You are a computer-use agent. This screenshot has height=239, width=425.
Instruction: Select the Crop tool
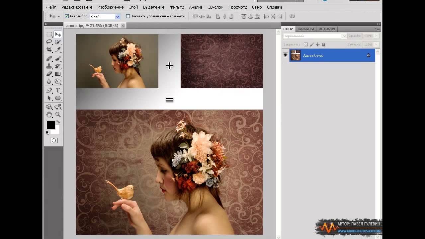pyautogui.click(x=49, y=49)
